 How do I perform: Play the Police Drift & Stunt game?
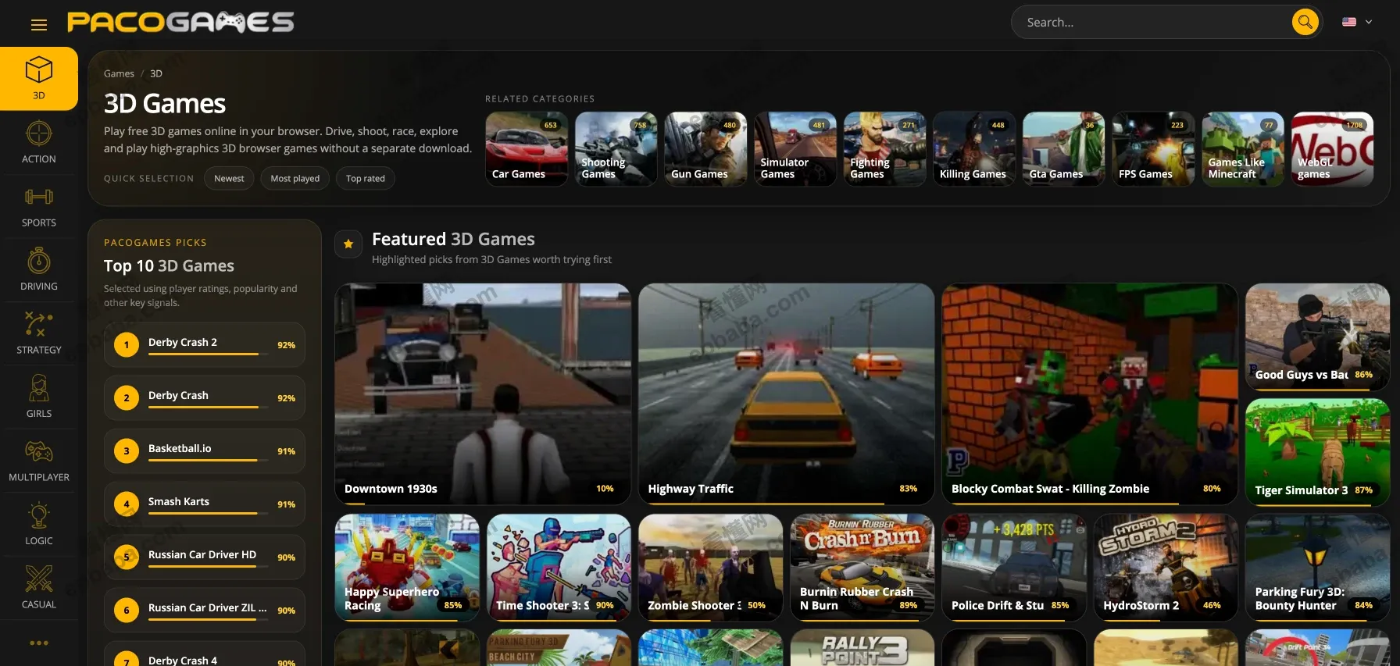coord(1014,568)
